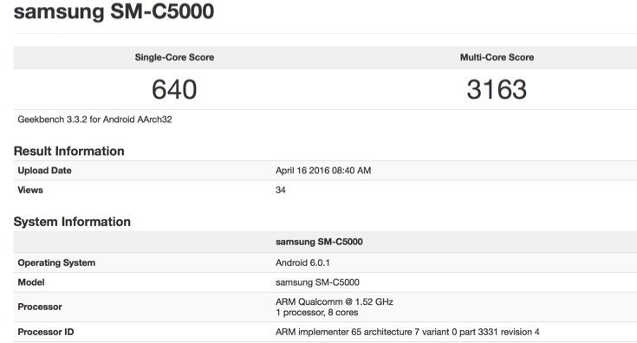Select the bold 'samsung SM-C5000' table header
The image size is (637, 343).
pyautogui.click(x=319, y=242)
